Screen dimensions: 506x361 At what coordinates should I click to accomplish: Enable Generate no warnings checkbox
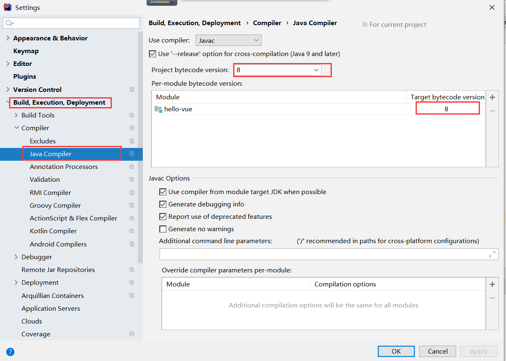[x=163, y=229]
